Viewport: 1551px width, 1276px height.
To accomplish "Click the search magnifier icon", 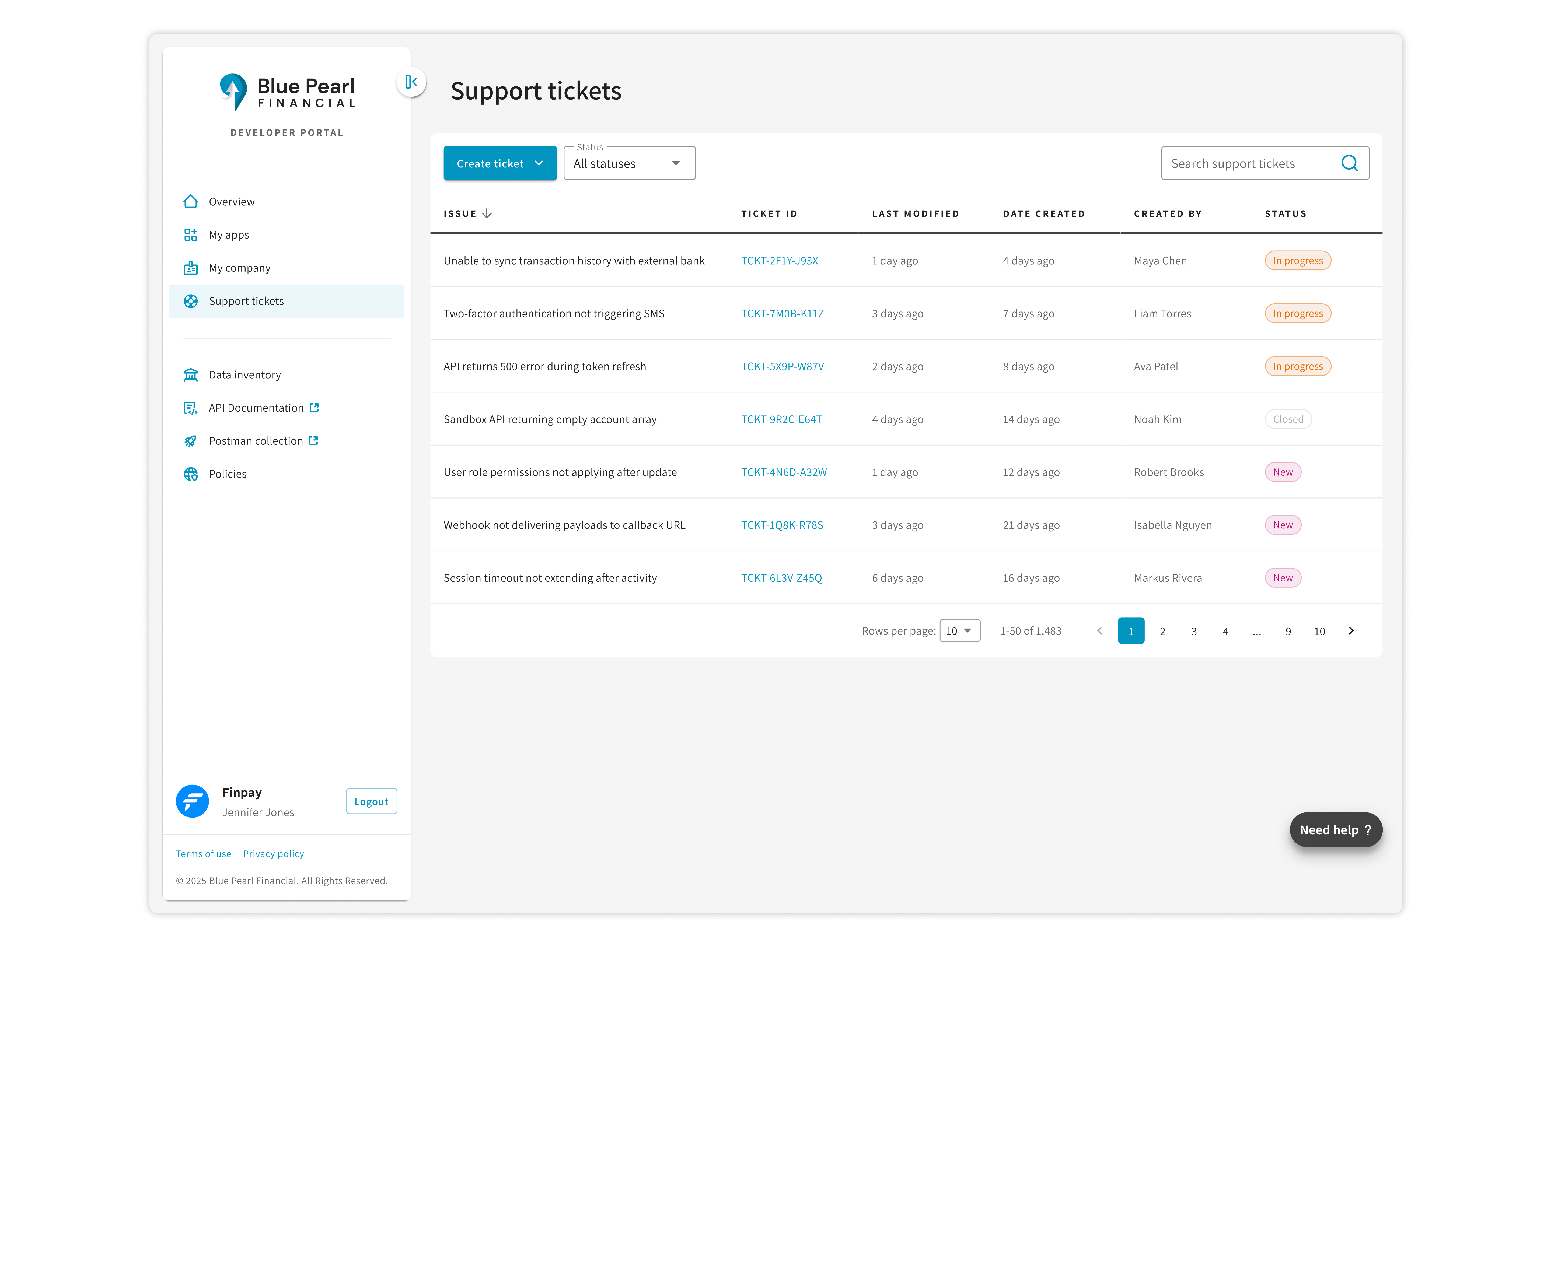I will pos(1349,163).
